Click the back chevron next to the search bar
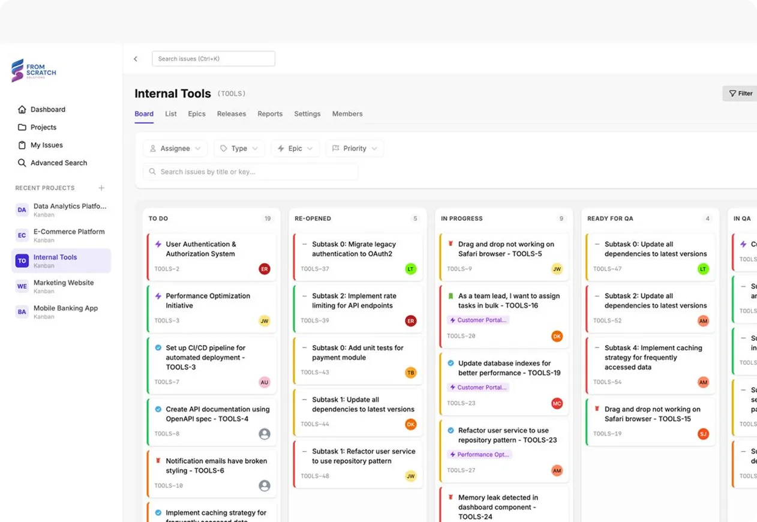Image resolution: width=757 pixels, height=522 pixels. coord(136,58)
